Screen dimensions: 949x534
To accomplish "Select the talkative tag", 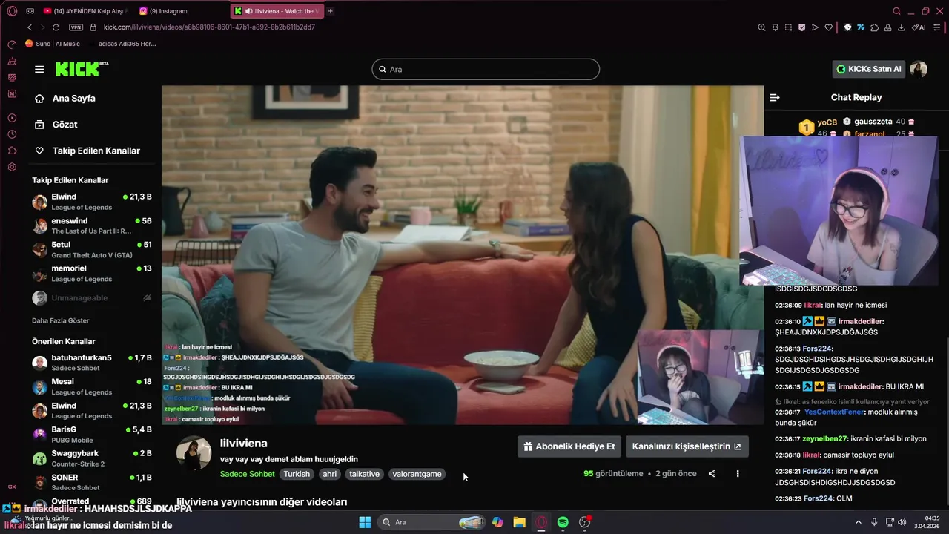I will (x=364, y=474).
